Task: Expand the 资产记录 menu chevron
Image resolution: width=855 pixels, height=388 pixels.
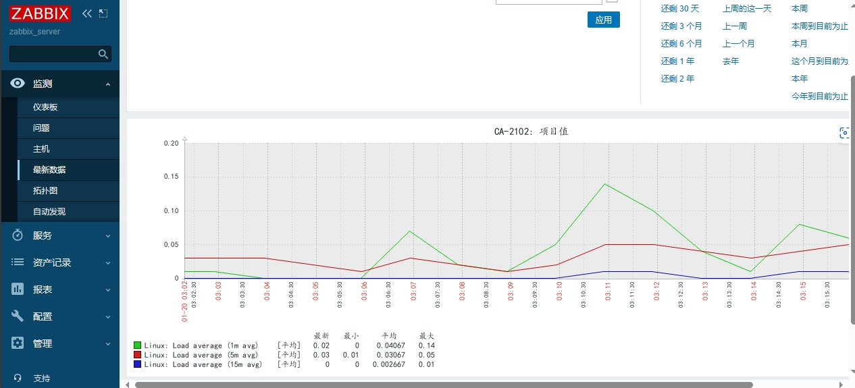Action: (108, 262)
